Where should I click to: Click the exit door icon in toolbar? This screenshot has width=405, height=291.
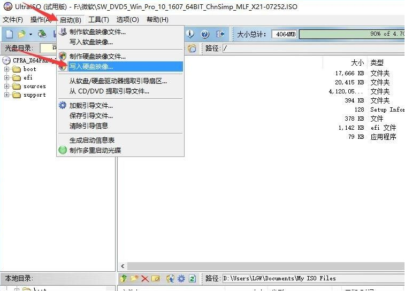click(x=220, y=34)
